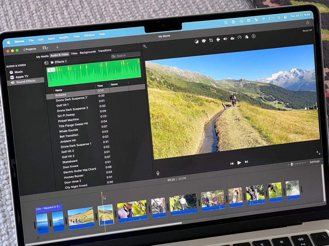The width and height of the screenshot is (329, 246).
Task: Click the Reset All button
Action: point(307,30)
